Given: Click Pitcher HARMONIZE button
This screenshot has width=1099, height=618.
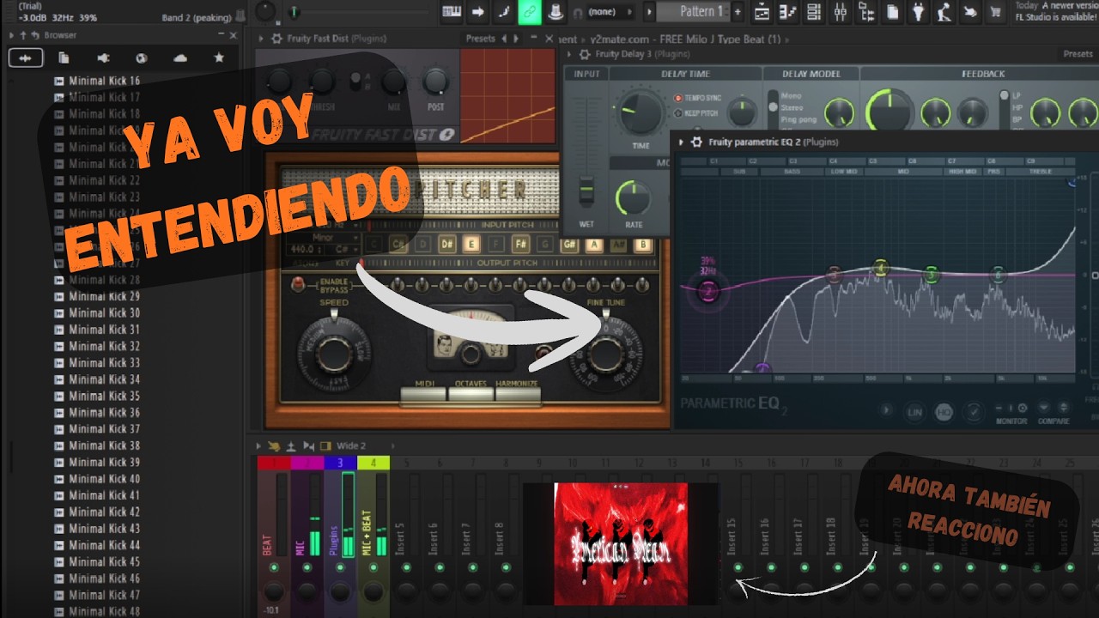Looking at the screenshot, I should [x=518, y=394].
